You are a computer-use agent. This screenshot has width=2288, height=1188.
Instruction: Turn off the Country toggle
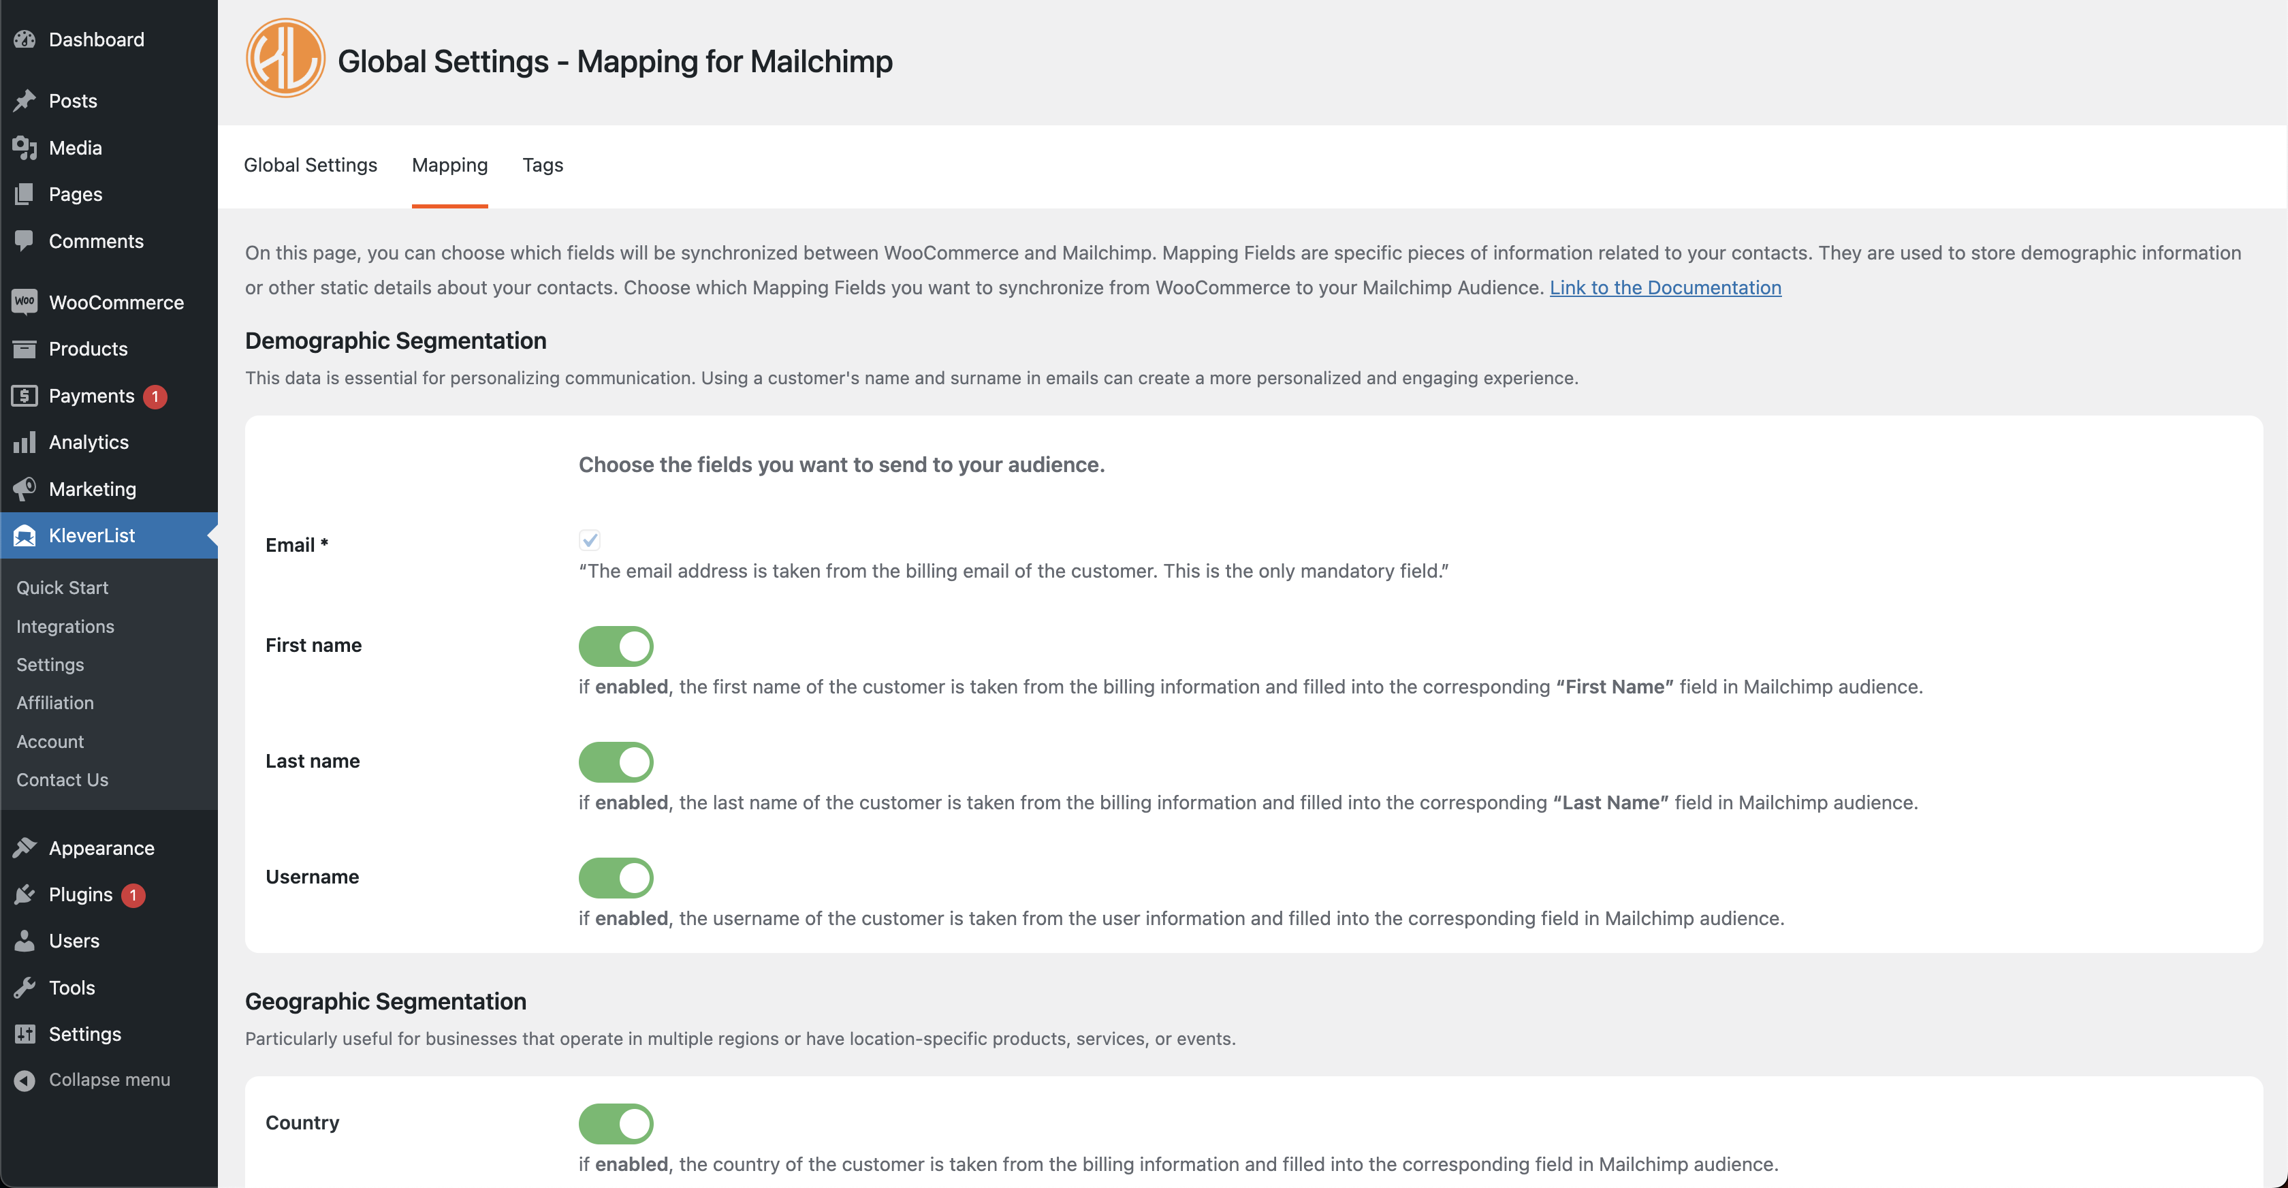tap(616, 1124)
